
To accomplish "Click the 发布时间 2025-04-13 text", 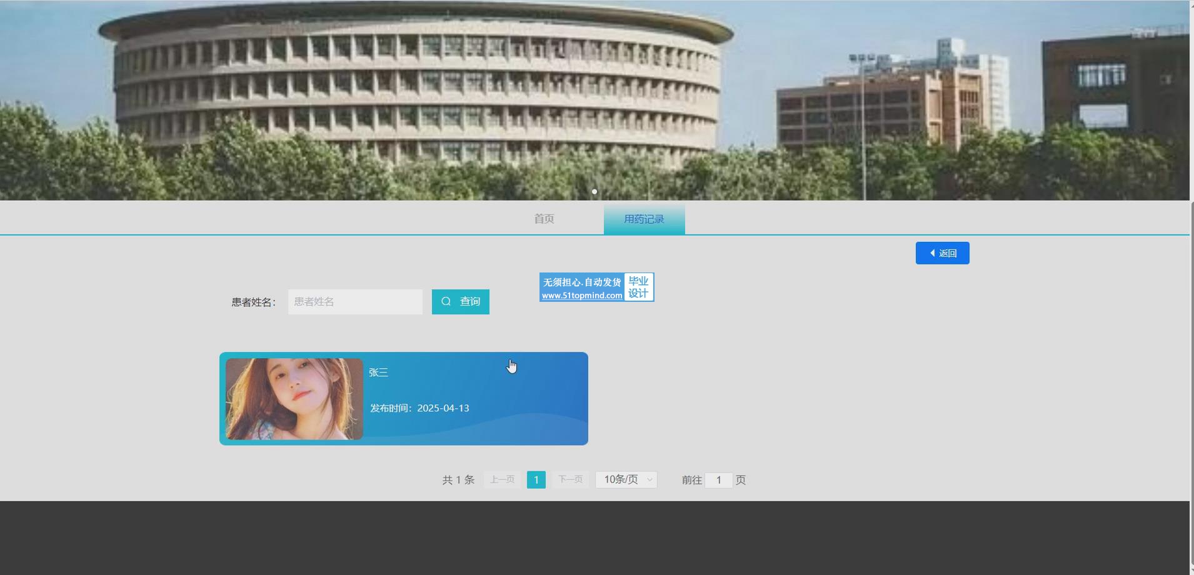I will point(419,408).
